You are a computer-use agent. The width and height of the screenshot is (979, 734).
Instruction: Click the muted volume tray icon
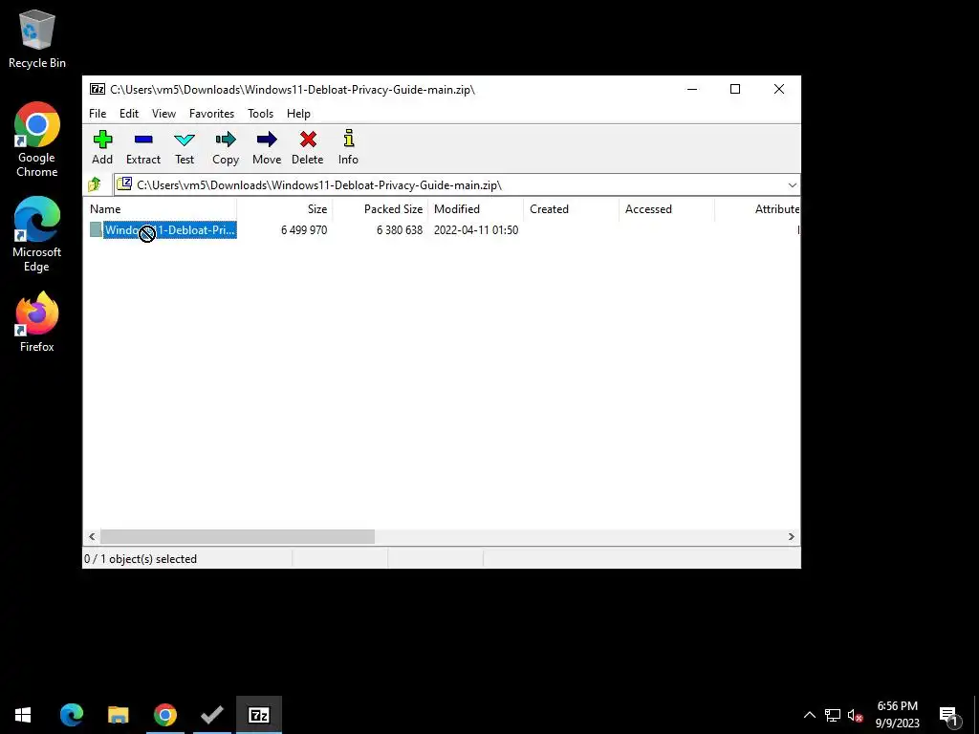coord(855,715)
